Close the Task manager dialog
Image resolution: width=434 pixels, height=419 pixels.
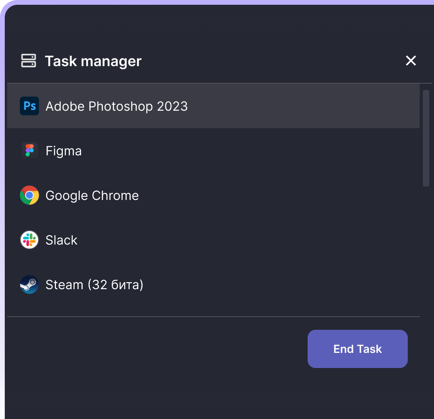tap(411, 61)
